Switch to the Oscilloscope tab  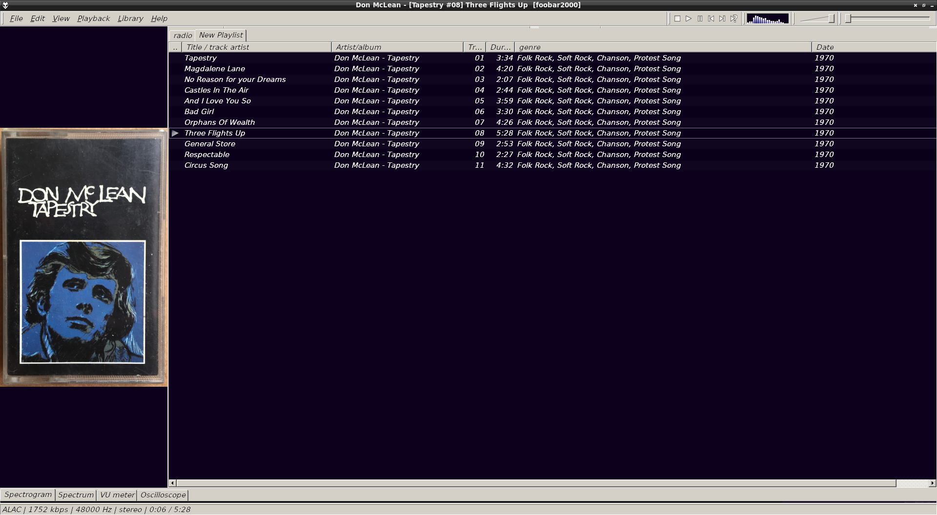[x=163, y=495]
